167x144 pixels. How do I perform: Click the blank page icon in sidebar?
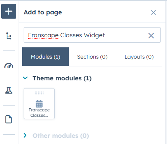(9, 119)
